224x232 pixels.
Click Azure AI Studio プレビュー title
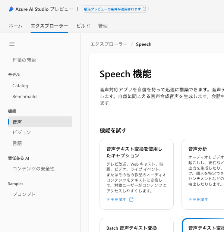pos(44,9)
